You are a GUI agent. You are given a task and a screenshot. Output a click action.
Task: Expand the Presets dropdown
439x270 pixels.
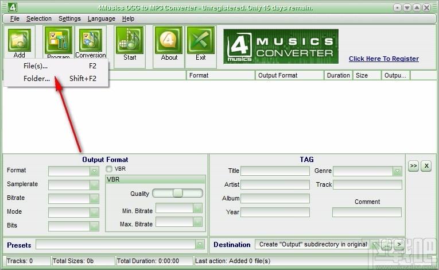(200, 244)
